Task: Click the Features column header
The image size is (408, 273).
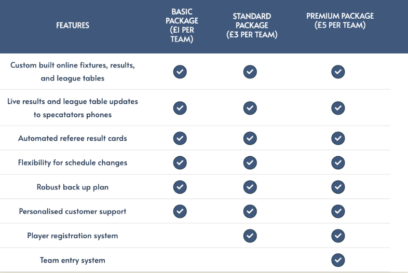Action: [73, 25]
